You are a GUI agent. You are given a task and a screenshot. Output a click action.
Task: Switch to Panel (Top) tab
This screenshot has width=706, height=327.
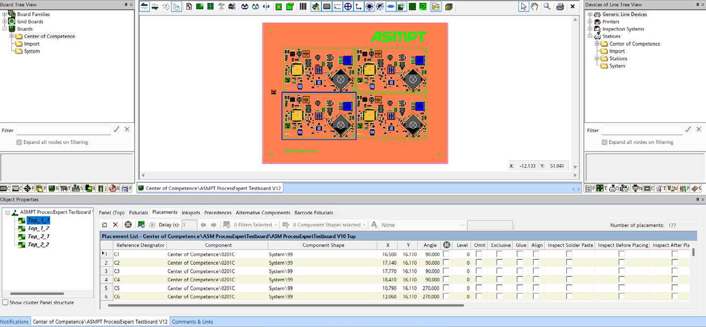(111, 212)
